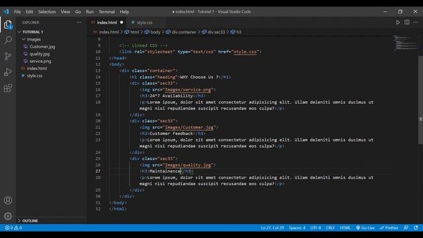The image size is (423, 238).
Task: Open the Selection menu
Action: pos(47,12)
